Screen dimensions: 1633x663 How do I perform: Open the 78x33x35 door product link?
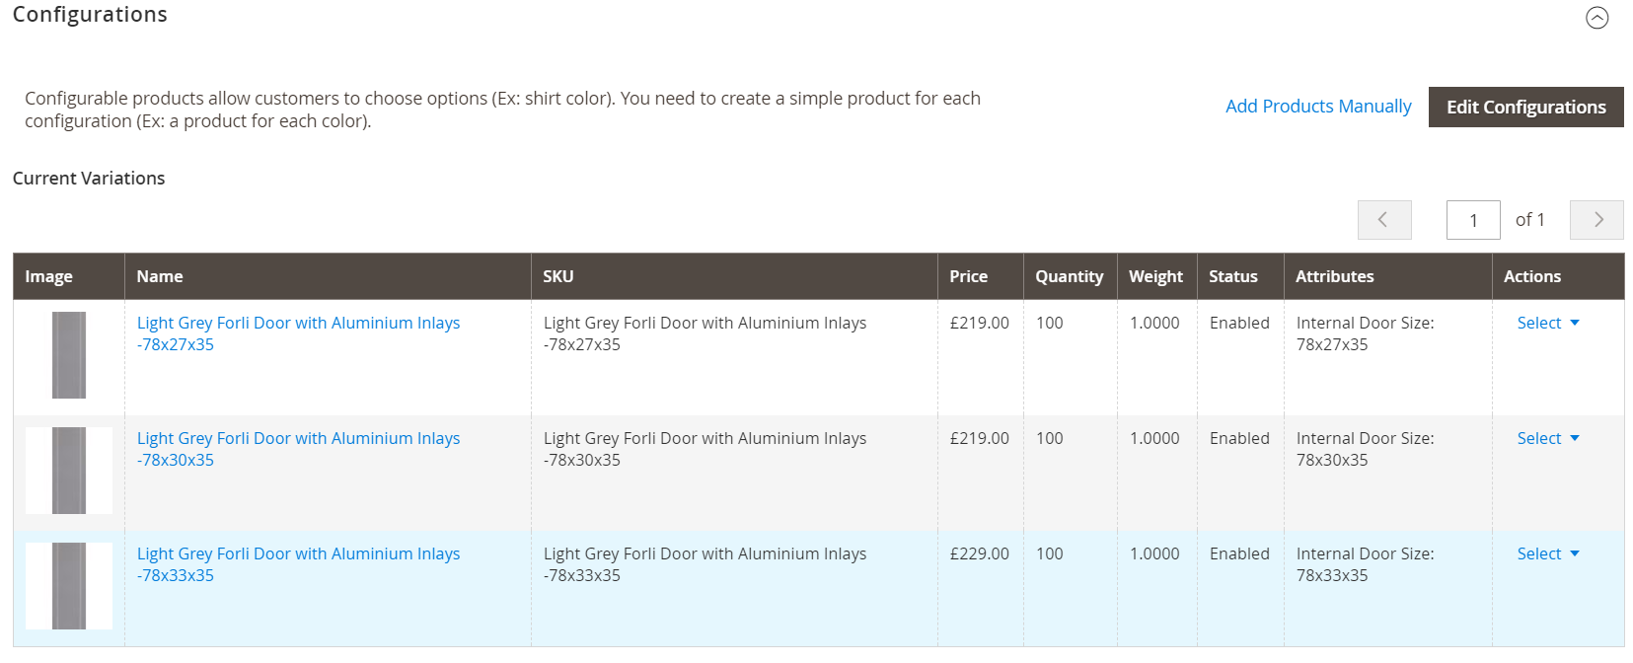point(298,564)
